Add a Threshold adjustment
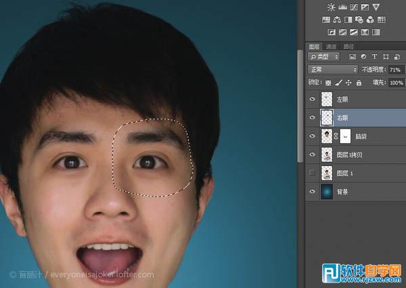This screenshot has width=406, height=288. click(354, 32)
